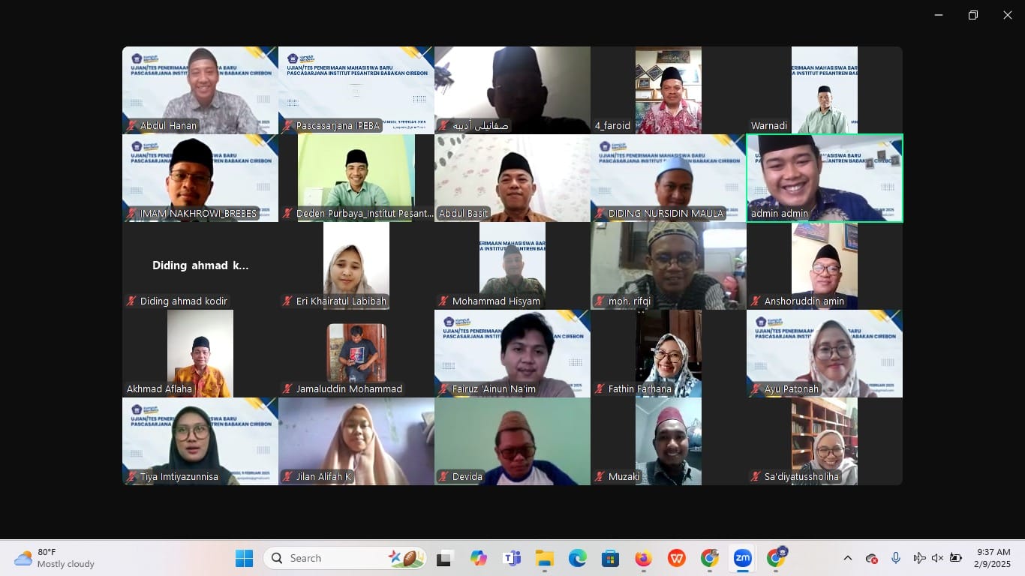
Task: Open Firefox from the taskbar
Action: point(643,558)
